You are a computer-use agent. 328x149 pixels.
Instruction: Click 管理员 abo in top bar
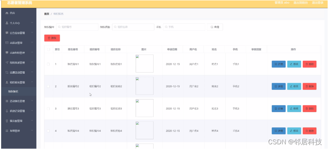(282, 3)
